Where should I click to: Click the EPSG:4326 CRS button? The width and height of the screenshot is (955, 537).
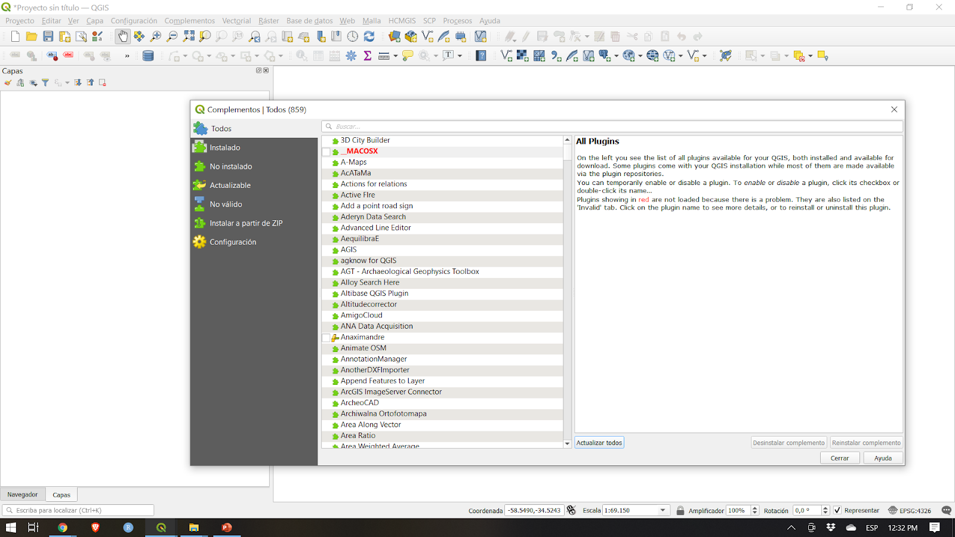(x=910, y=510)
